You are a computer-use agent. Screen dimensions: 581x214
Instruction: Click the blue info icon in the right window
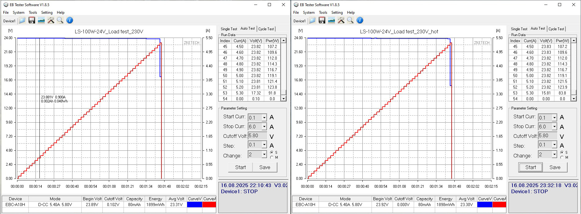[x=360, y=20]
